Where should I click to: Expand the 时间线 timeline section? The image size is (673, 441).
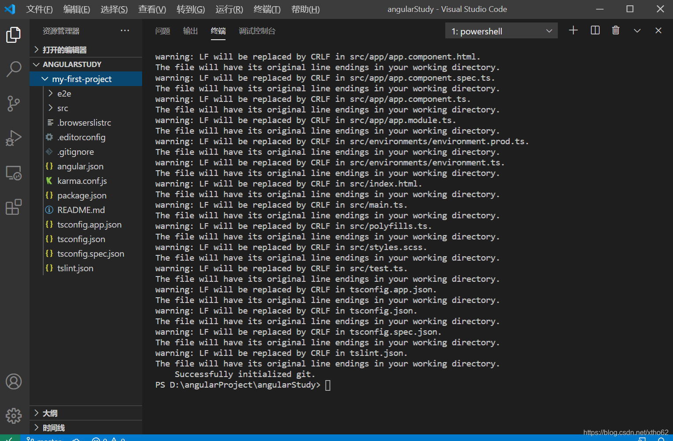click(x=86, y=428)
